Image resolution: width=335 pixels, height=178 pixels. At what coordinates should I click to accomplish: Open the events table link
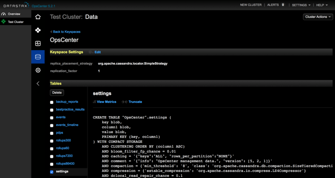61,117
